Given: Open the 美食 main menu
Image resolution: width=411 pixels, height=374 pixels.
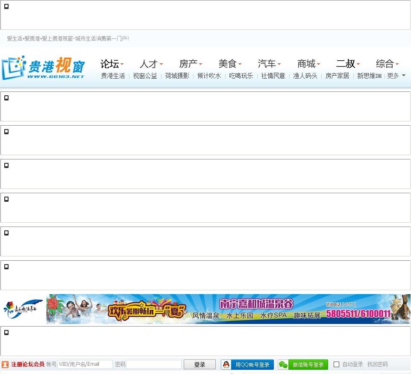Looking at the screenshot, I should (228, 64).
